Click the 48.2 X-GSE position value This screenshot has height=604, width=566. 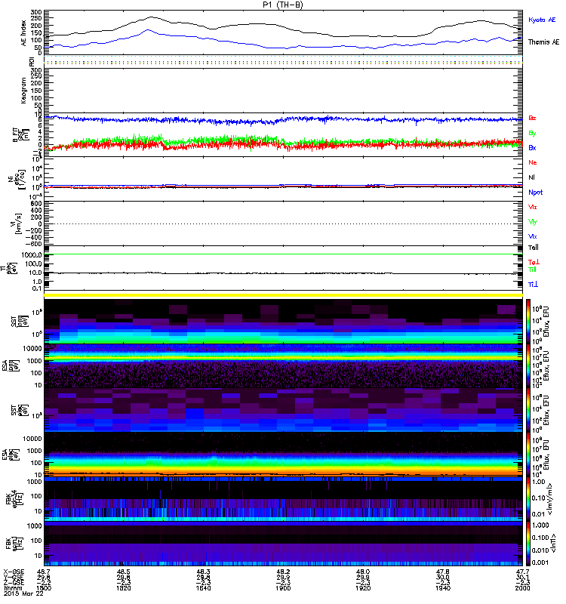coord(283,572)
